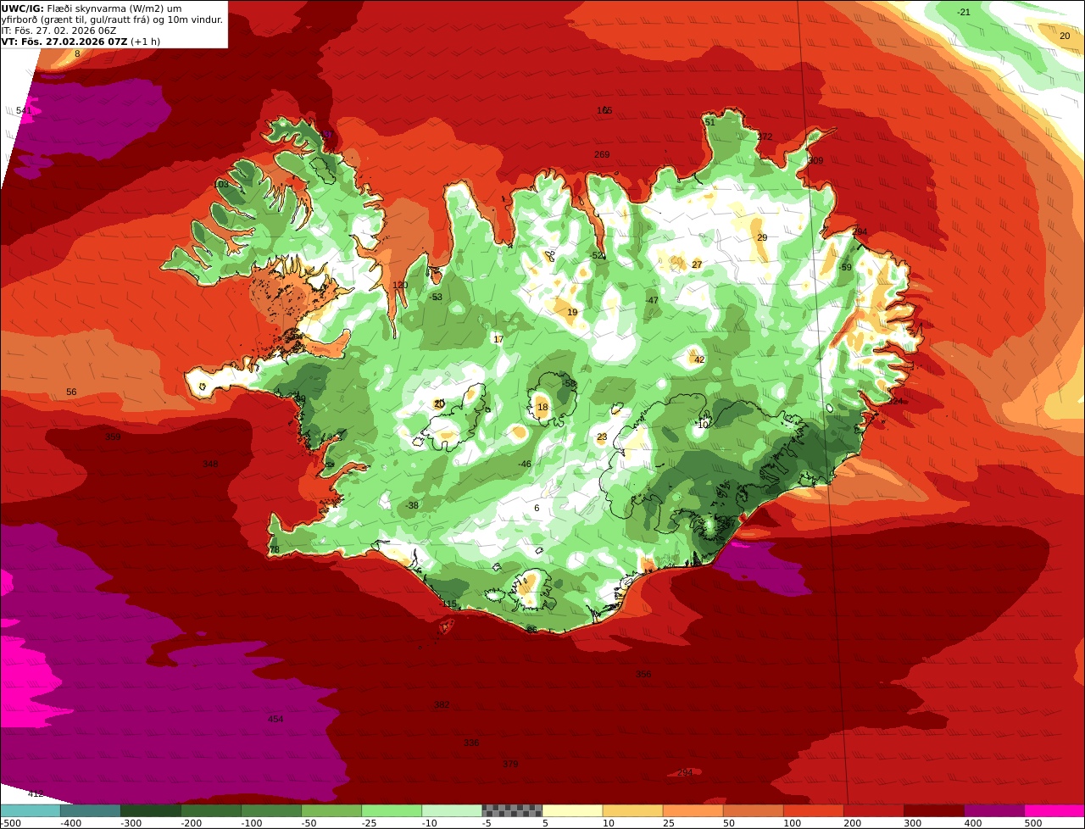Click the "-25" colorbar label

[x=370, y=823]
